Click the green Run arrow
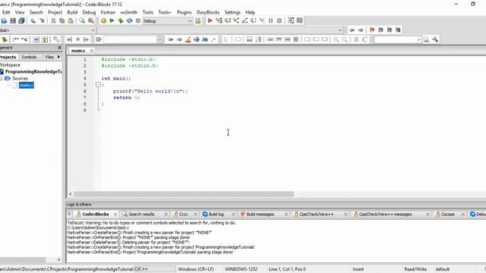This screenshot has height=273, width=486. point(112,20)
